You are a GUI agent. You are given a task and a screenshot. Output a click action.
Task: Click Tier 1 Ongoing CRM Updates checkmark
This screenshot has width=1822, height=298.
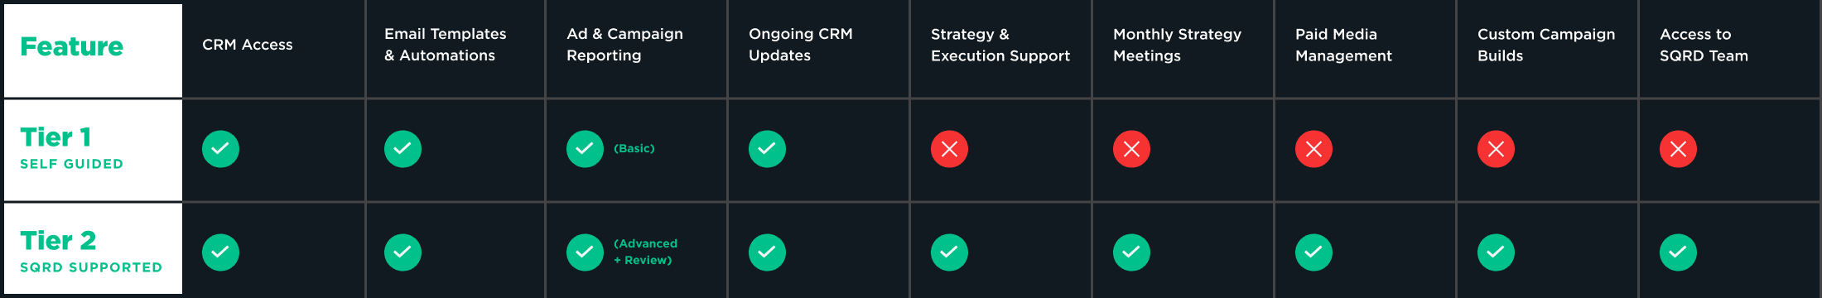pos(767,149)
